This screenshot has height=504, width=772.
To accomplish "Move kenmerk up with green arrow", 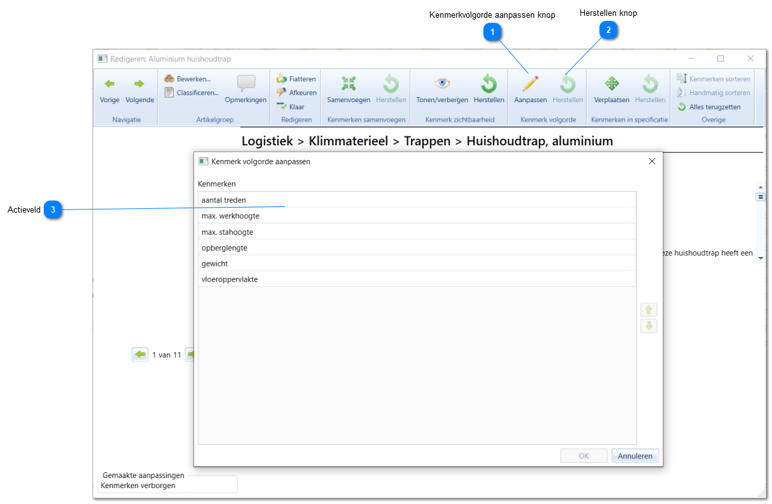I will point(648,310).
